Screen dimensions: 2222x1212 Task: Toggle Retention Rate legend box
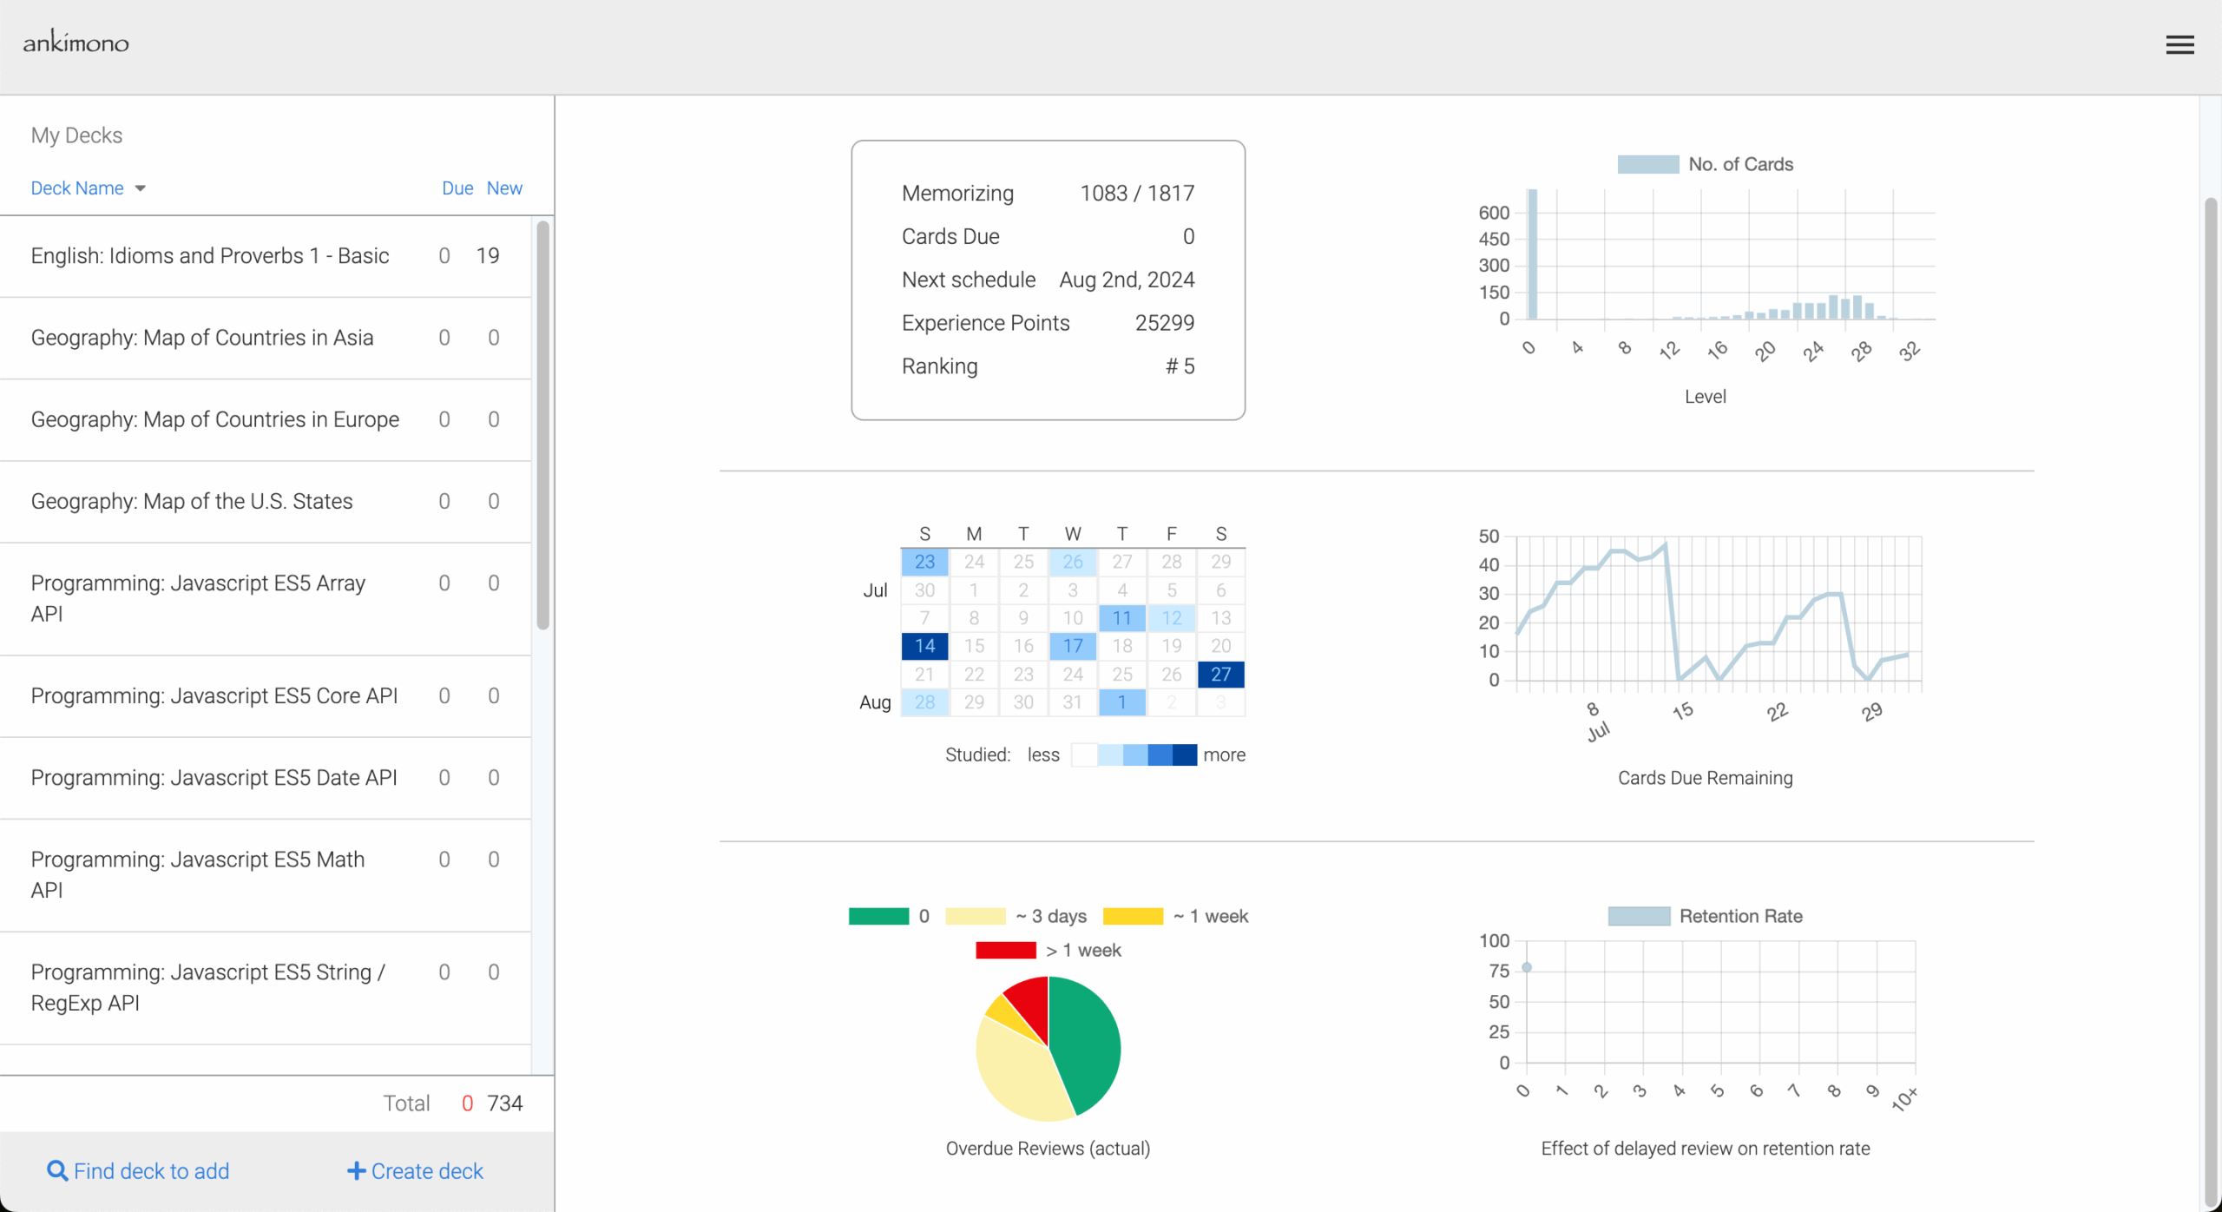click(x=1638, y=916)
